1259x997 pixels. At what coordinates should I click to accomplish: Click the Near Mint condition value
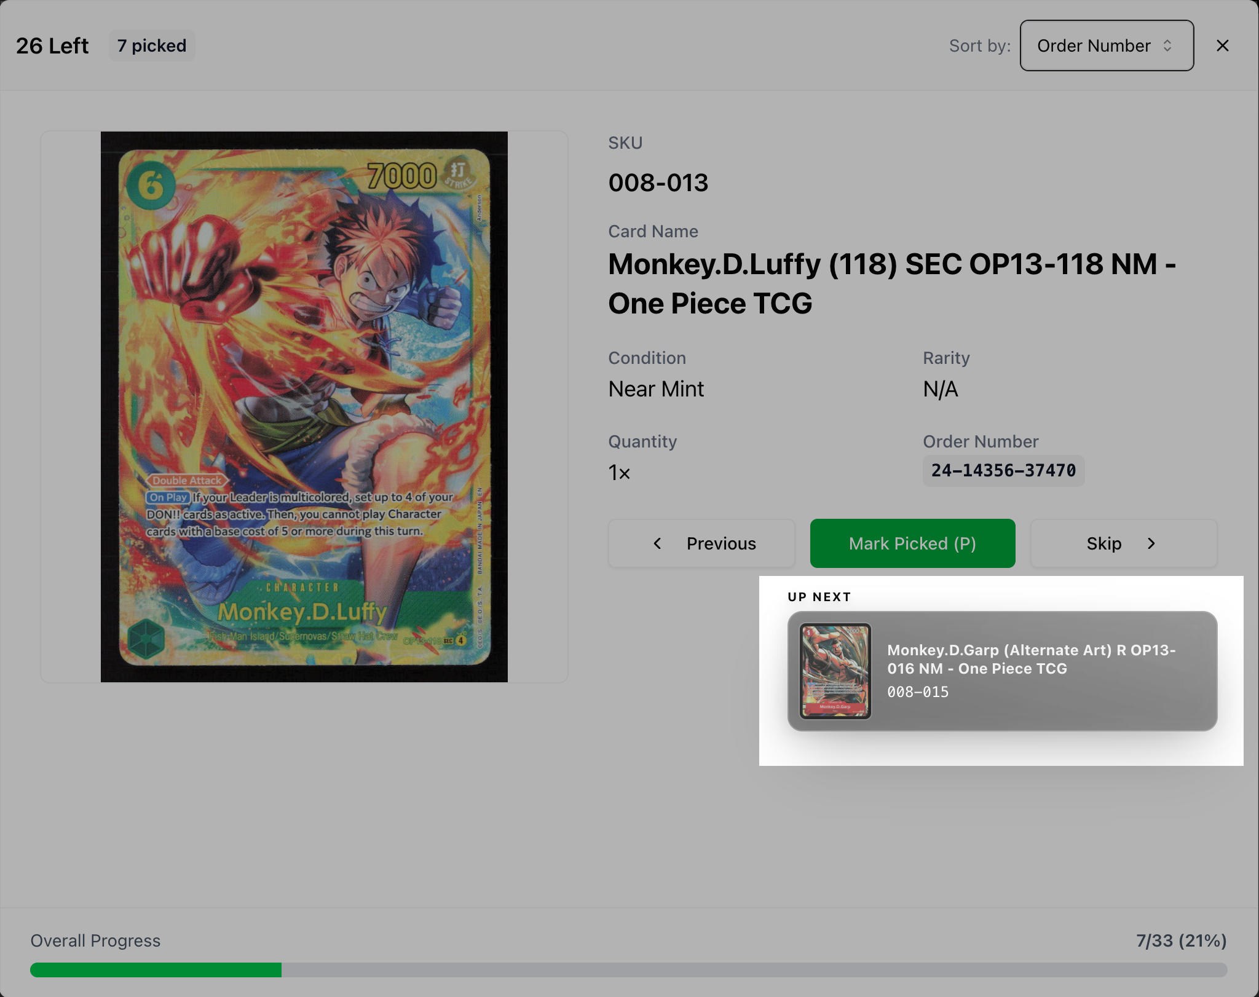(656, 389)
